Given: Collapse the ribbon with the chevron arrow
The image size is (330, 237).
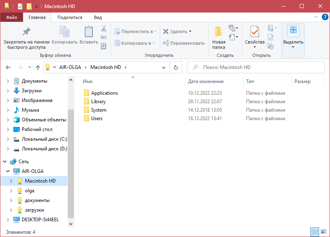Looking at the screenshot, I should [x=316, y=17].
